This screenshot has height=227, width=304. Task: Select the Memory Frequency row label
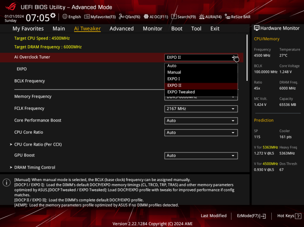(x=33, y=96)
